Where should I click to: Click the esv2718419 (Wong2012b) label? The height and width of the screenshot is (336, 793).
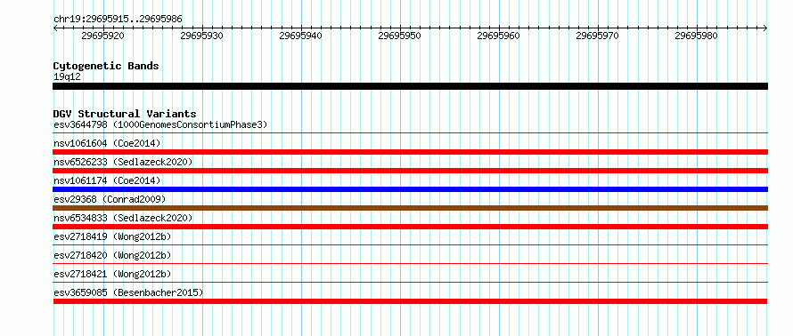[112, 236]
